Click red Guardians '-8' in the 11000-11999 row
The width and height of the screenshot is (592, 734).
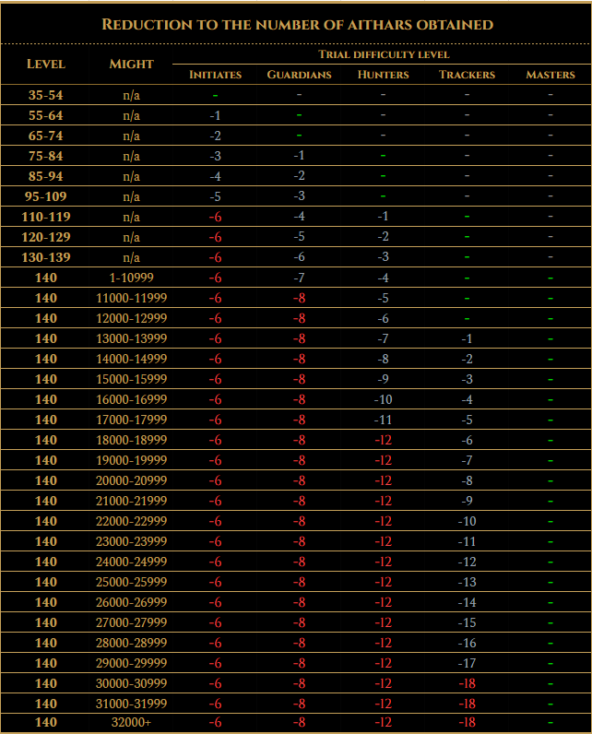[299, 298]
